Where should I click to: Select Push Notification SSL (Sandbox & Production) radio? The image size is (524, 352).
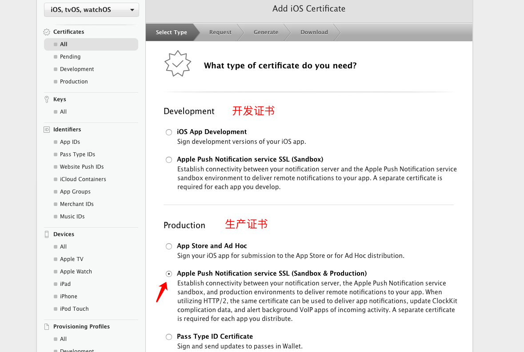[169, 273]
